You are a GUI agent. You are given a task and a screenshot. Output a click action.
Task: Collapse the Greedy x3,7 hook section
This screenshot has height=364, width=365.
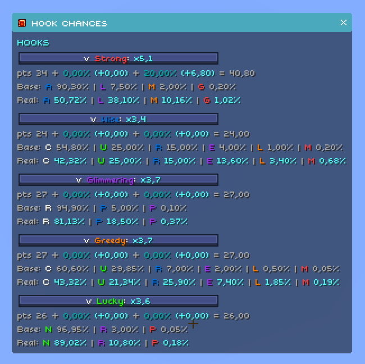pyautogui.click(x=118, y=240)
